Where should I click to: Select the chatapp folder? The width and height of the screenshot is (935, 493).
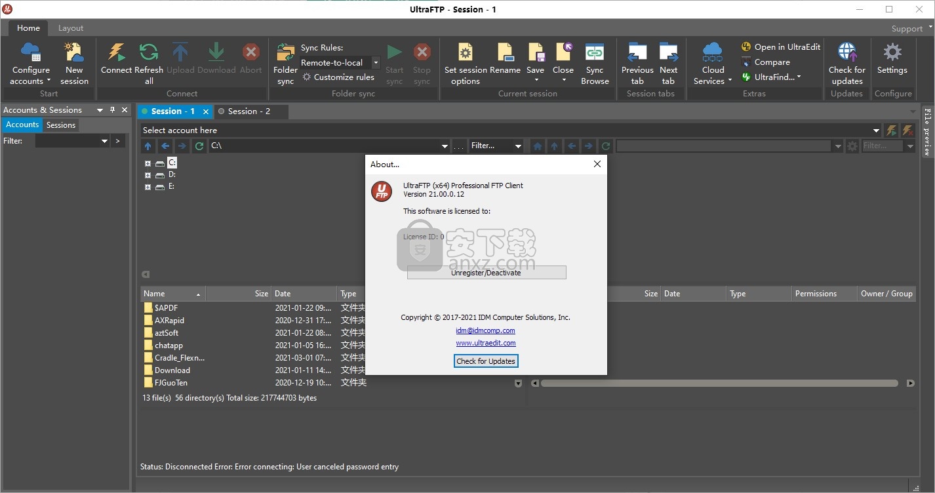click(x=169, y=345)
